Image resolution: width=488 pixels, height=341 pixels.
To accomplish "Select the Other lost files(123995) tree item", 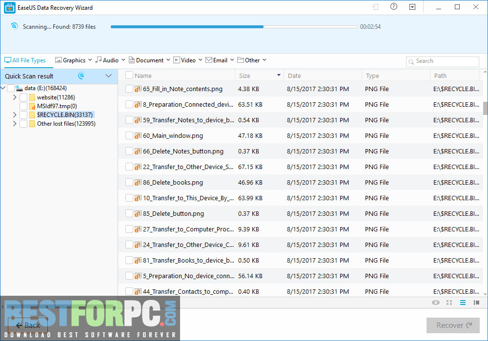I will tap(66, 124).
